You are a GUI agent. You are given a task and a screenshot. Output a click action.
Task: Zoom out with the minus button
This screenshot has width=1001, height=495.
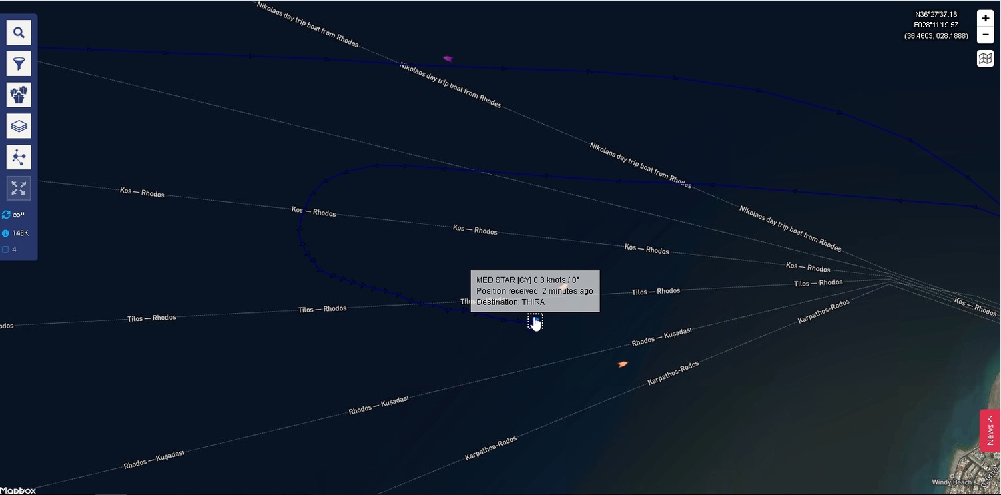985,35
